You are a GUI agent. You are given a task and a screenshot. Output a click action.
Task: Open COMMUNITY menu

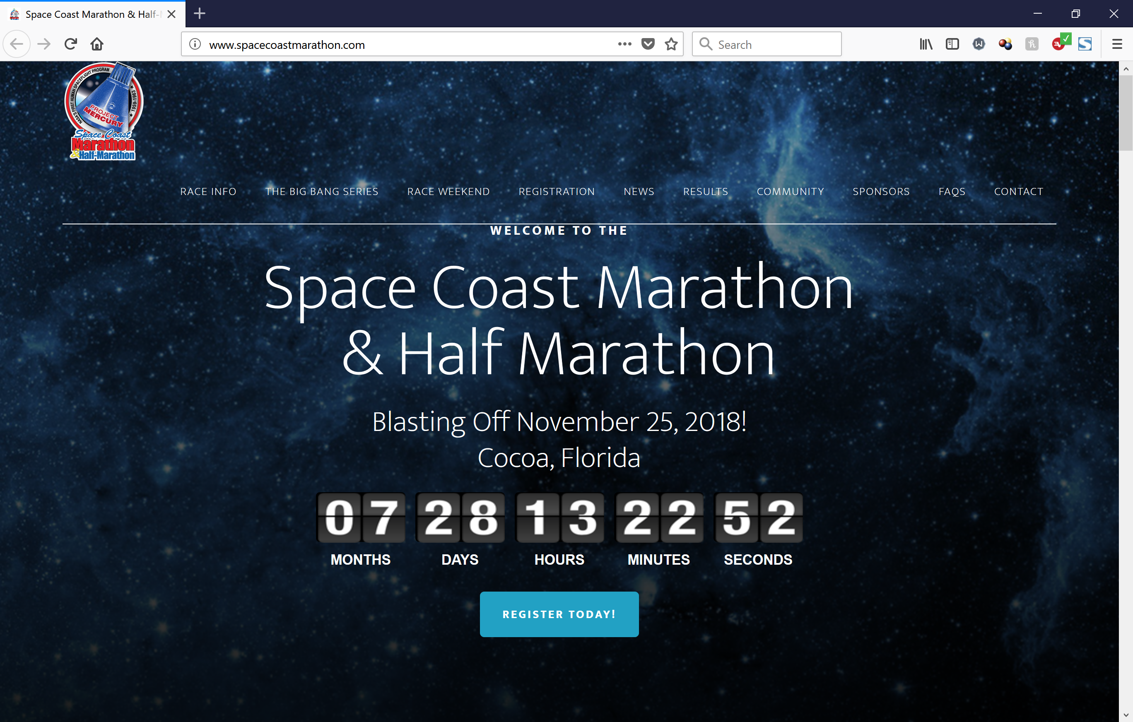tap(791, 191)
